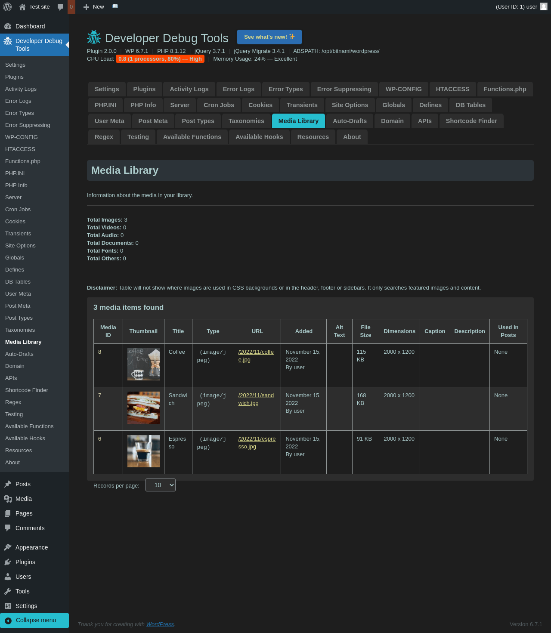The width and height of the screenshot is (551, 633).
Task: Click the WordPress logo in admin bar
Action: tap(7, 7)
